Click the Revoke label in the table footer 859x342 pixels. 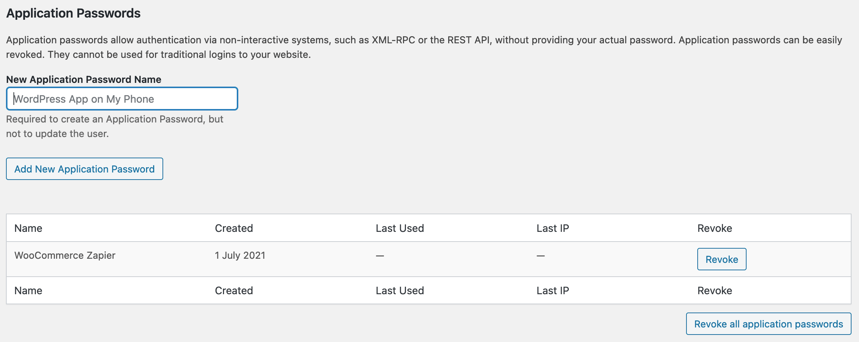coord(714,290)
